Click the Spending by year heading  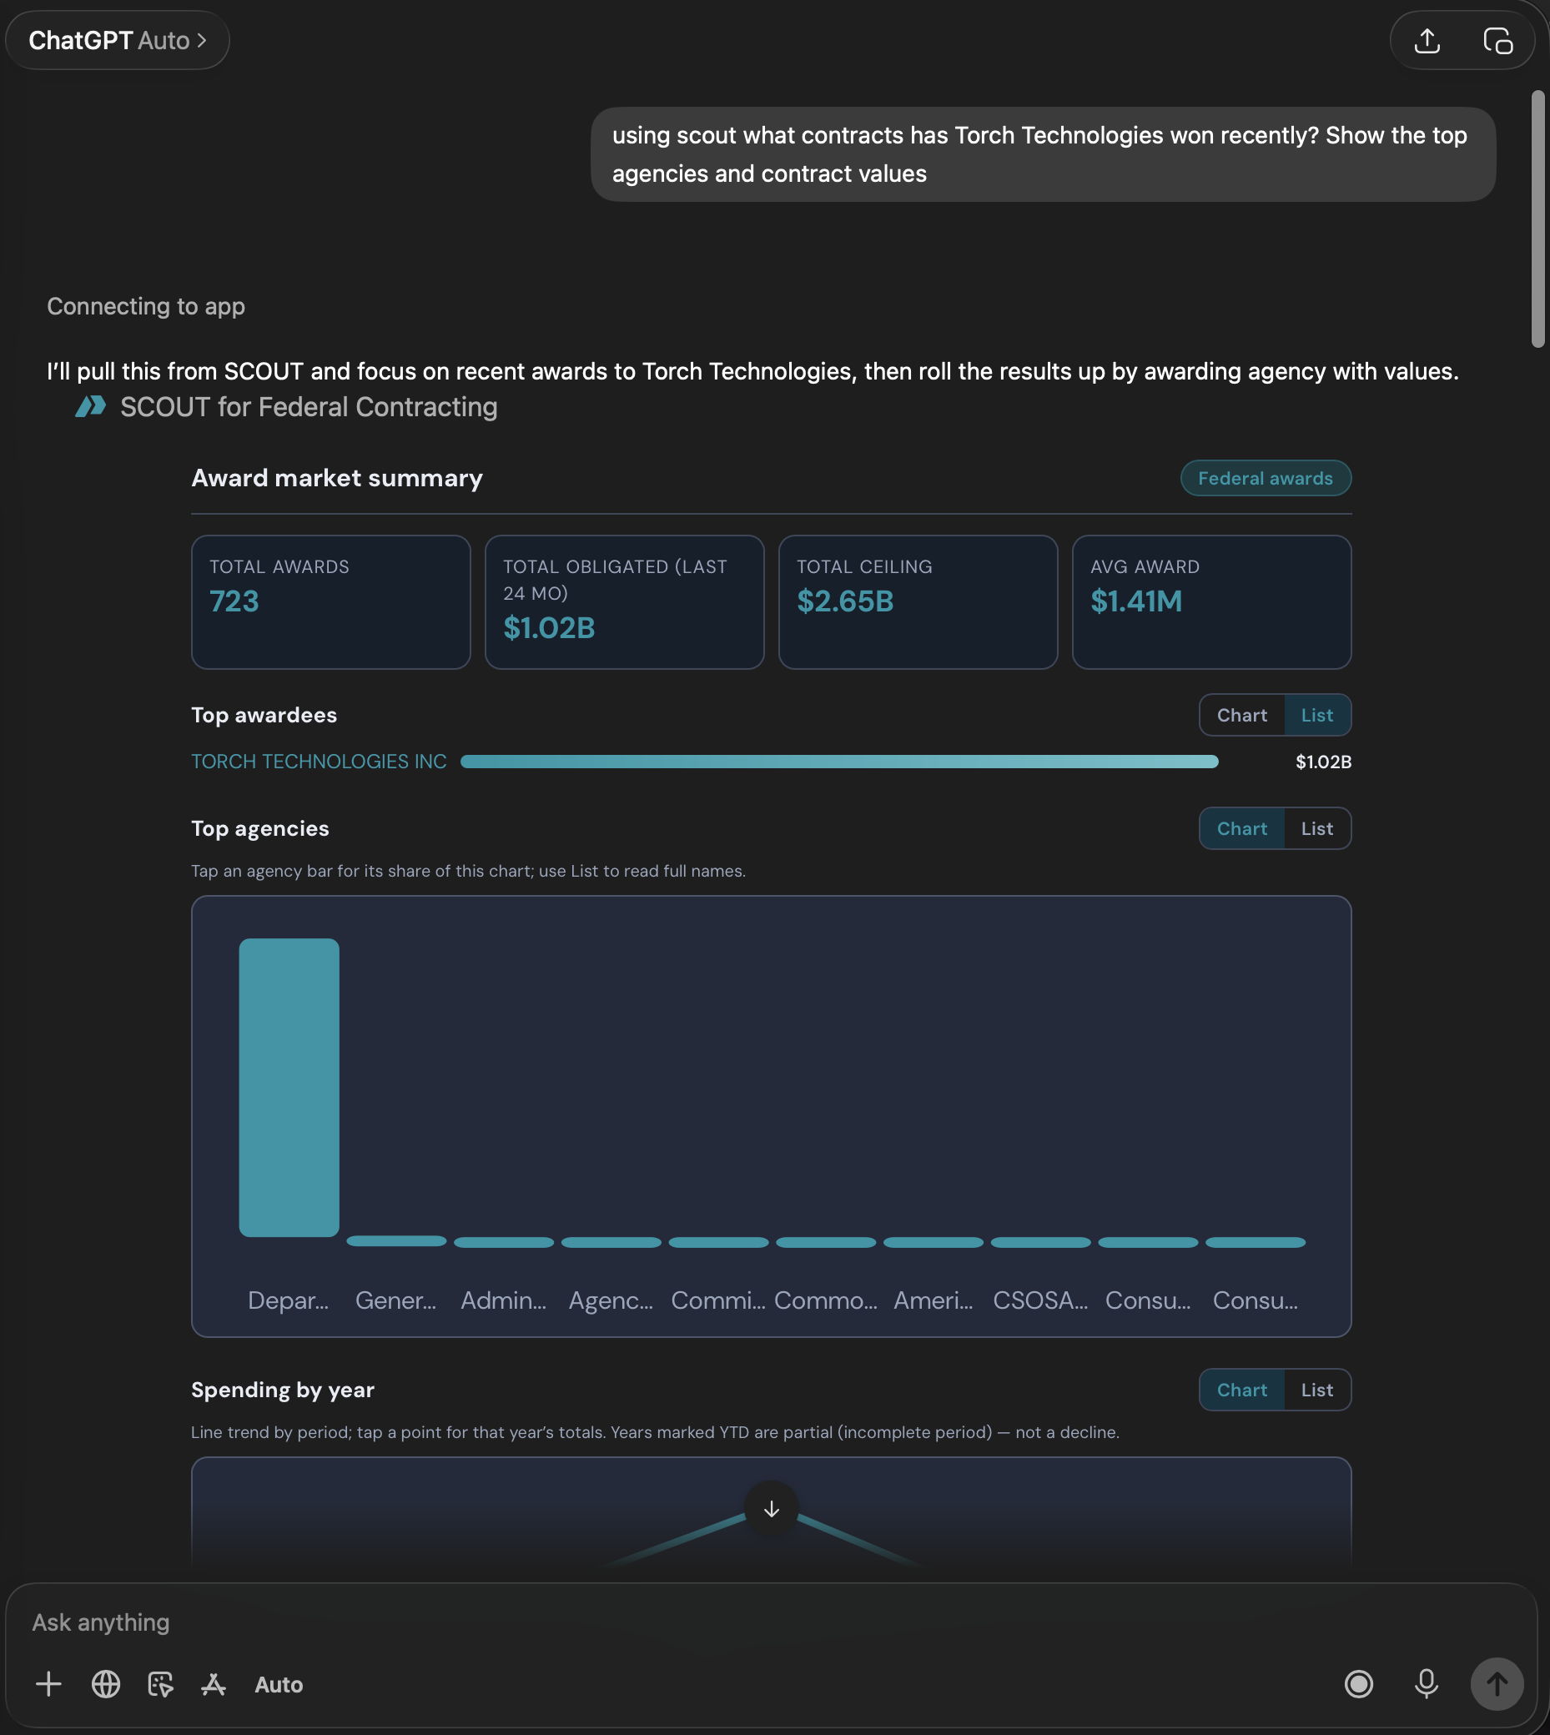(x=283, y=1391)
